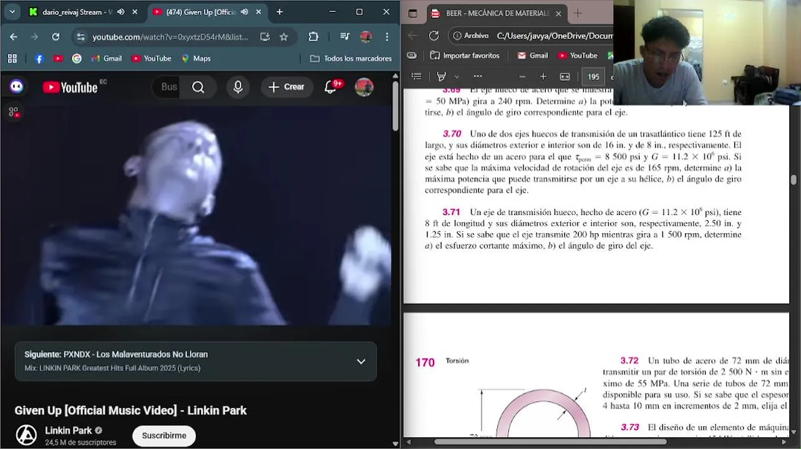801x449 pixels.
Task: Open Chrome three-dot menu
Action: tap(387, 37)
